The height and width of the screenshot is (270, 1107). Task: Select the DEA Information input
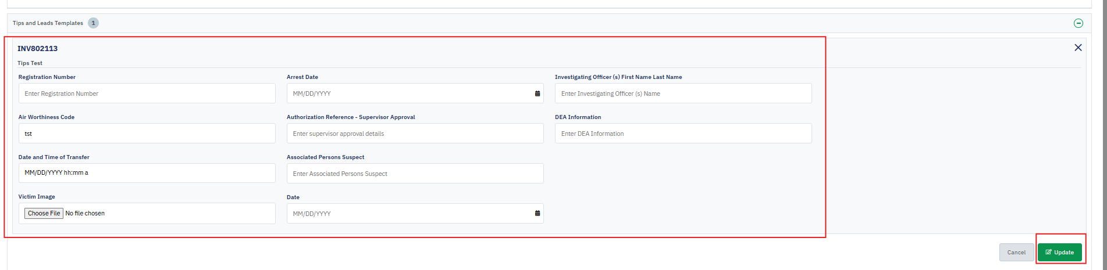(683, 134)
